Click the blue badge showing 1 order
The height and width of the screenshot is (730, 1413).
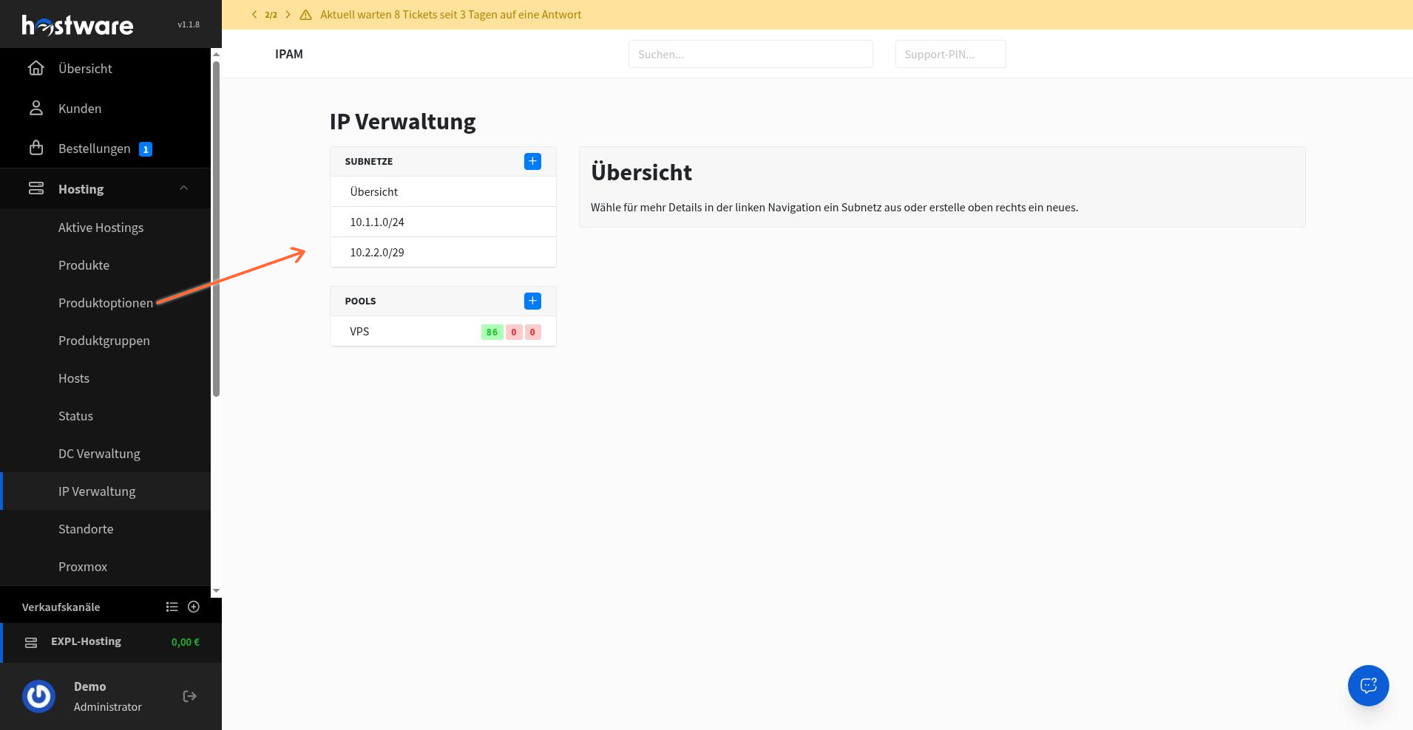click(146, 149)
